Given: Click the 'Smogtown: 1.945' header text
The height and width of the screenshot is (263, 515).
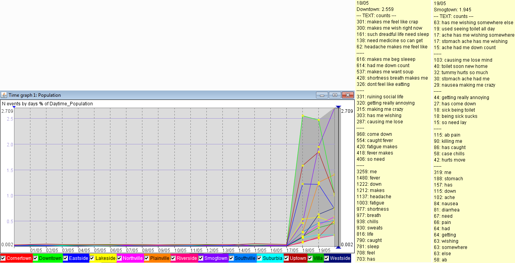Looking at the screenshot, I should [x=453, y=9].
